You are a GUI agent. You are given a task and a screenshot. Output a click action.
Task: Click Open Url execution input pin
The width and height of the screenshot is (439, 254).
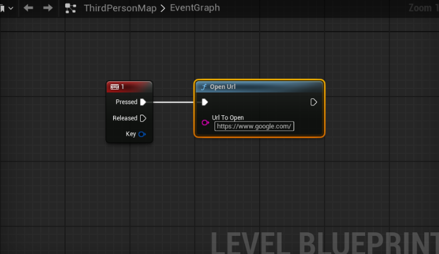tap(205, 102)
